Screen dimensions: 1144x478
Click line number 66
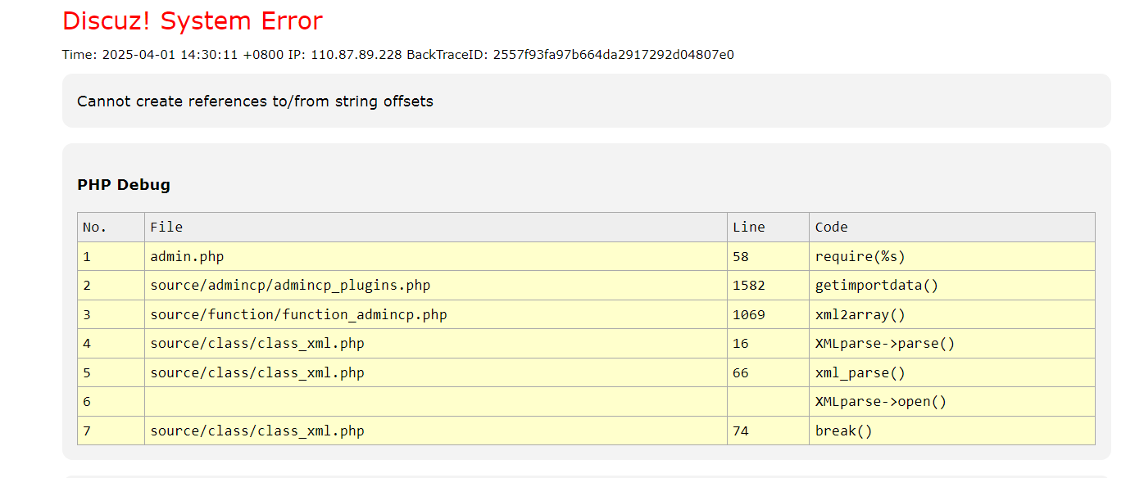(x=741, y=372)
